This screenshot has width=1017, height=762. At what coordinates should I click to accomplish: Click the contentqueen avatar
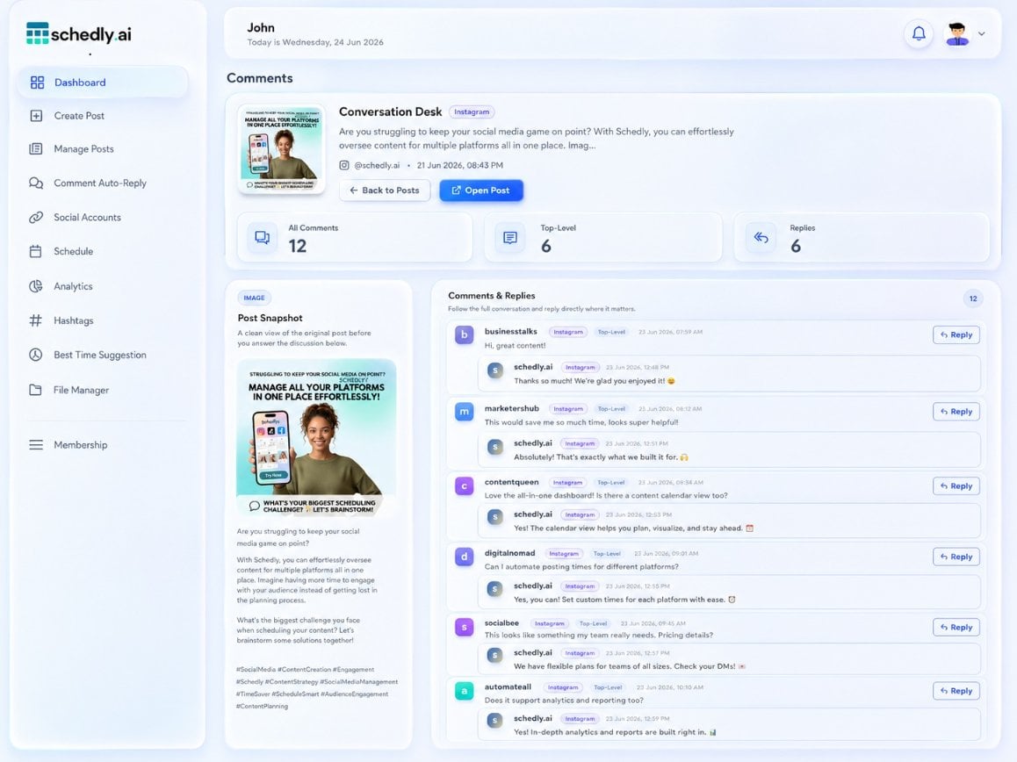(x=464, y=485)
